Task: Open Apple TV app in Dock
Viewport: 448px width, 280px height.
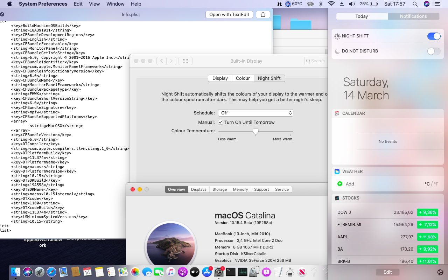Action: pos(195,272)
